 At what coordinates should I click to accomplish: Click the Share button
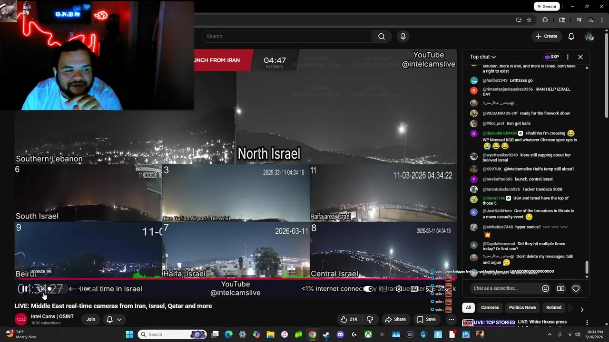pos(395,319)
